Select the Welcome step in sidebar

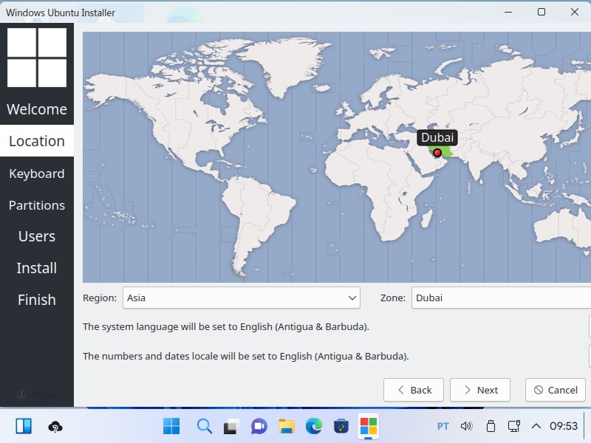37,109
